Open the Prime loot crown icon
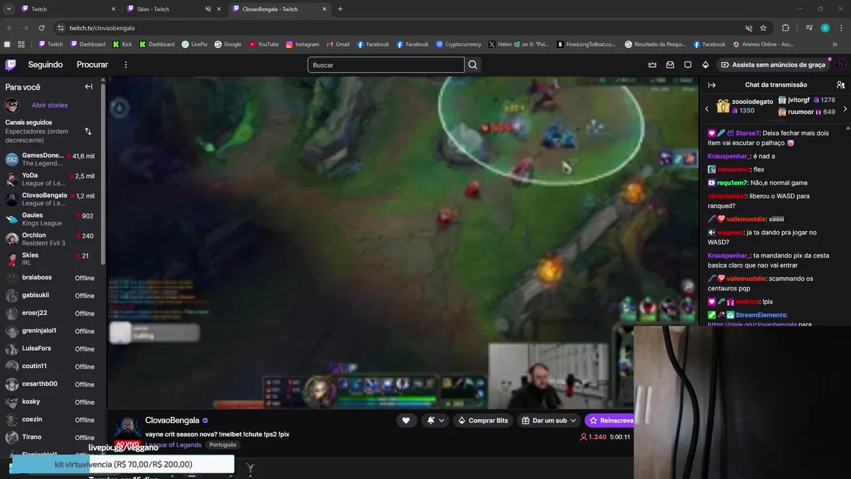The height and width of the screenshot is (479, 851). click(x=652, y=65)
